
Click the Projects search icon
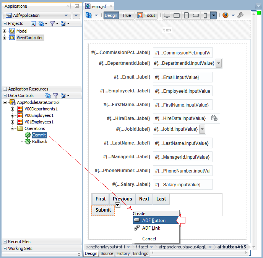[x=33, y=24]
